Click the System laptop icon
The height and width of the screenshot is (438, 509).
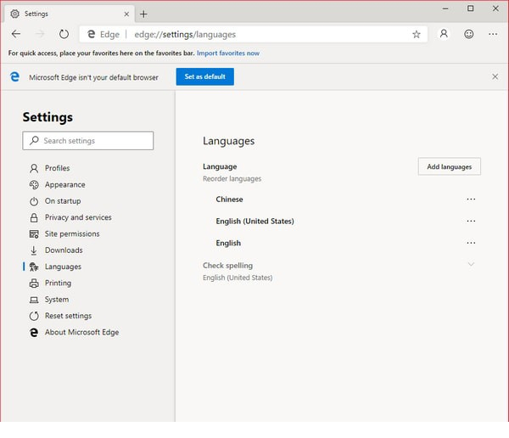34,300
